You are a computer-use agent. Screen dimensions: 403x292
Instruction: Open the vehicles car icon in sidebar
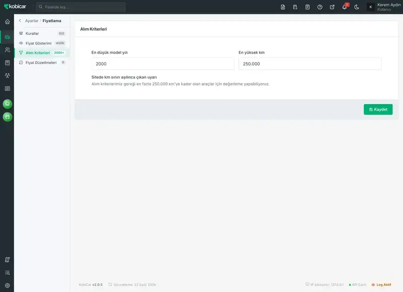7,37
